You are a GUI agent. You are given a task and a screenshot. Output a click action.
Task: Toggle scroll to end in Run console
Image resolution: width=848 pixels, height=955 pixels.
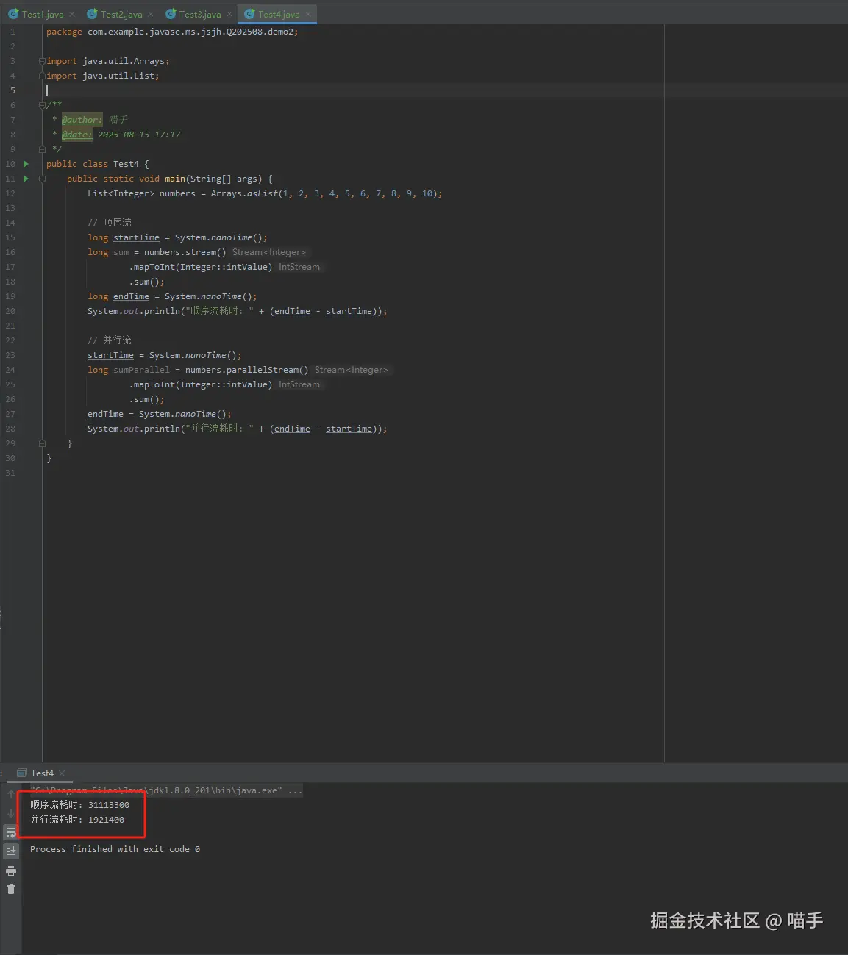tap(11, 851)
